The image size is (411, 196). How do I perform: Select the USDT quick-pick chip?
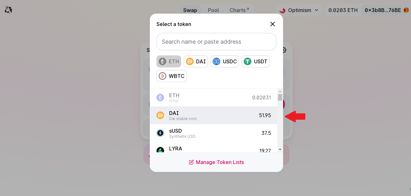point(255,61)
